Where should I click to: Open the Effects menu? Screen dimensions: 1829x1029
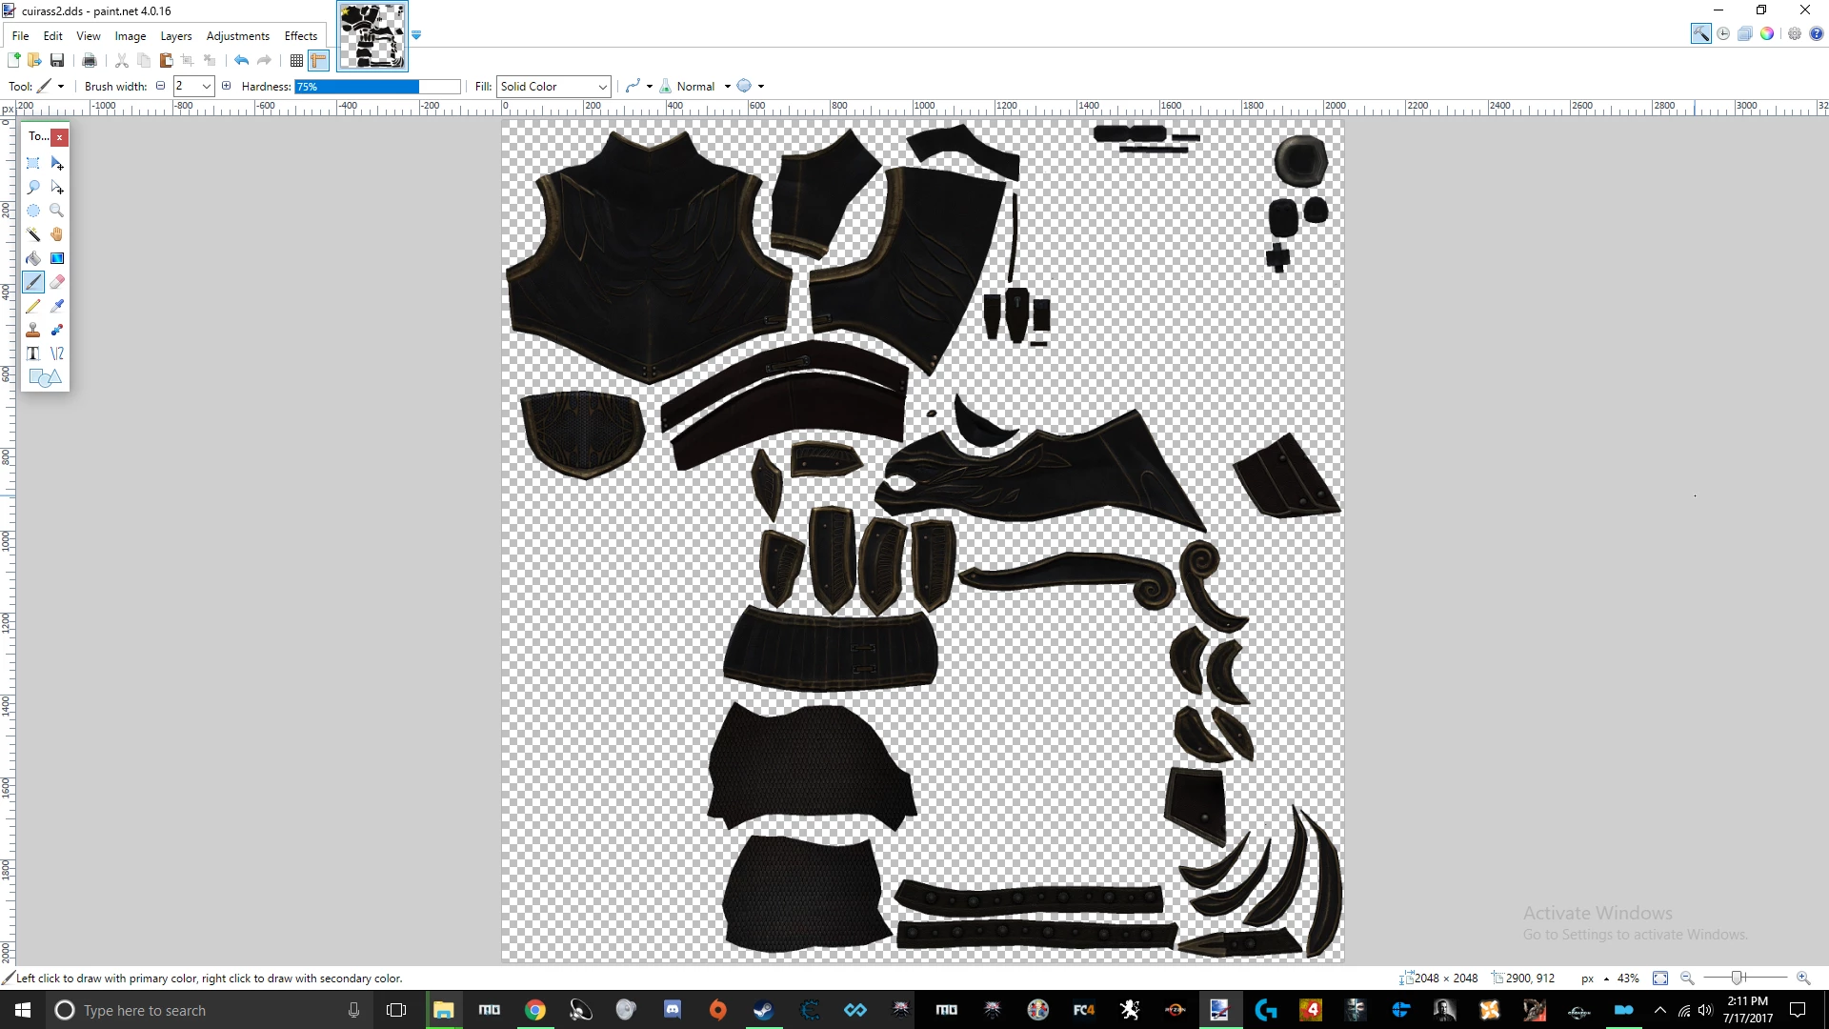click(301, 35)
